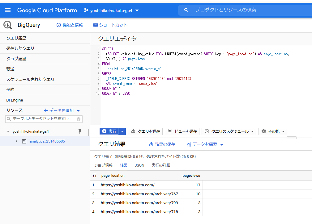Click the クエリエディタ heading
This screenshot has width=312, height=224.
(117, 39)
